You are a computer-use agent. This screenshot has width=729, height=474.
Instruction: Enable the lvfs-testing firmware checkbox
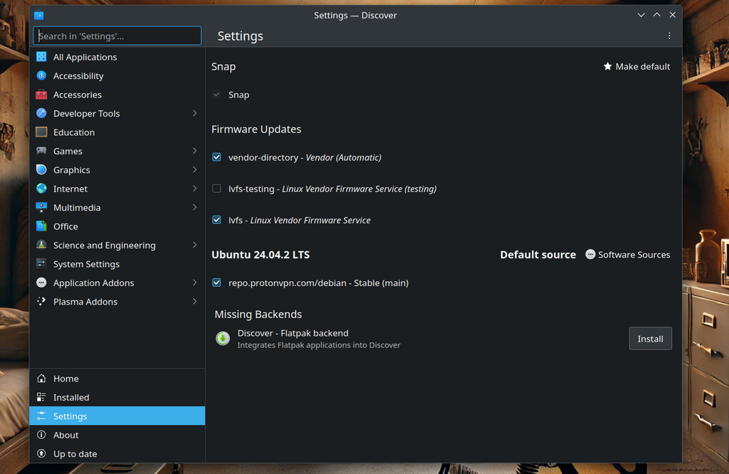pos(216,188)
